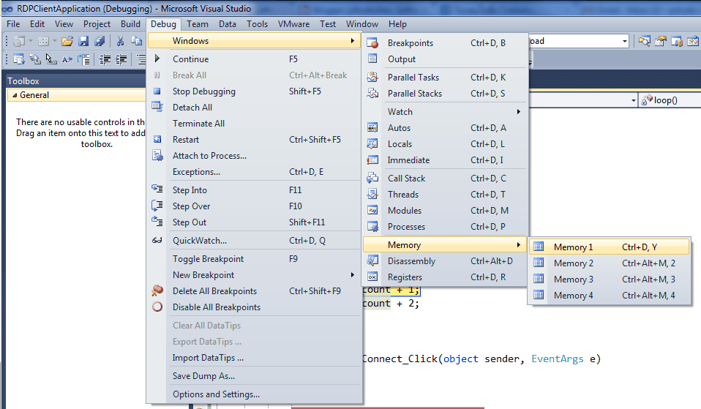
Task: Open the Immediate window entry
Action: coord(445,160)
